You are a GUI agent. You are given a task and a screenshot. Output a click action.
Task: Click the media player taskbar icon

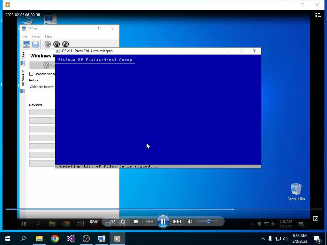pos(117,239)
